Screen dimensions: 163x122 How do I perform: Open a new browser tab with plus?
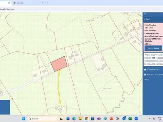click(48, 3)
